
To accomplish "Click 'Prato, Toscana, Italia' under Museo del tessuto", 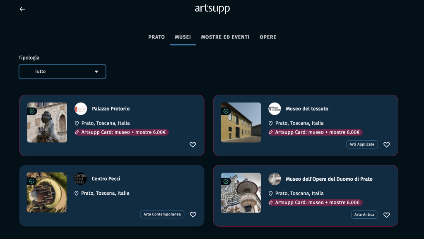I will [x=299, y=123].
